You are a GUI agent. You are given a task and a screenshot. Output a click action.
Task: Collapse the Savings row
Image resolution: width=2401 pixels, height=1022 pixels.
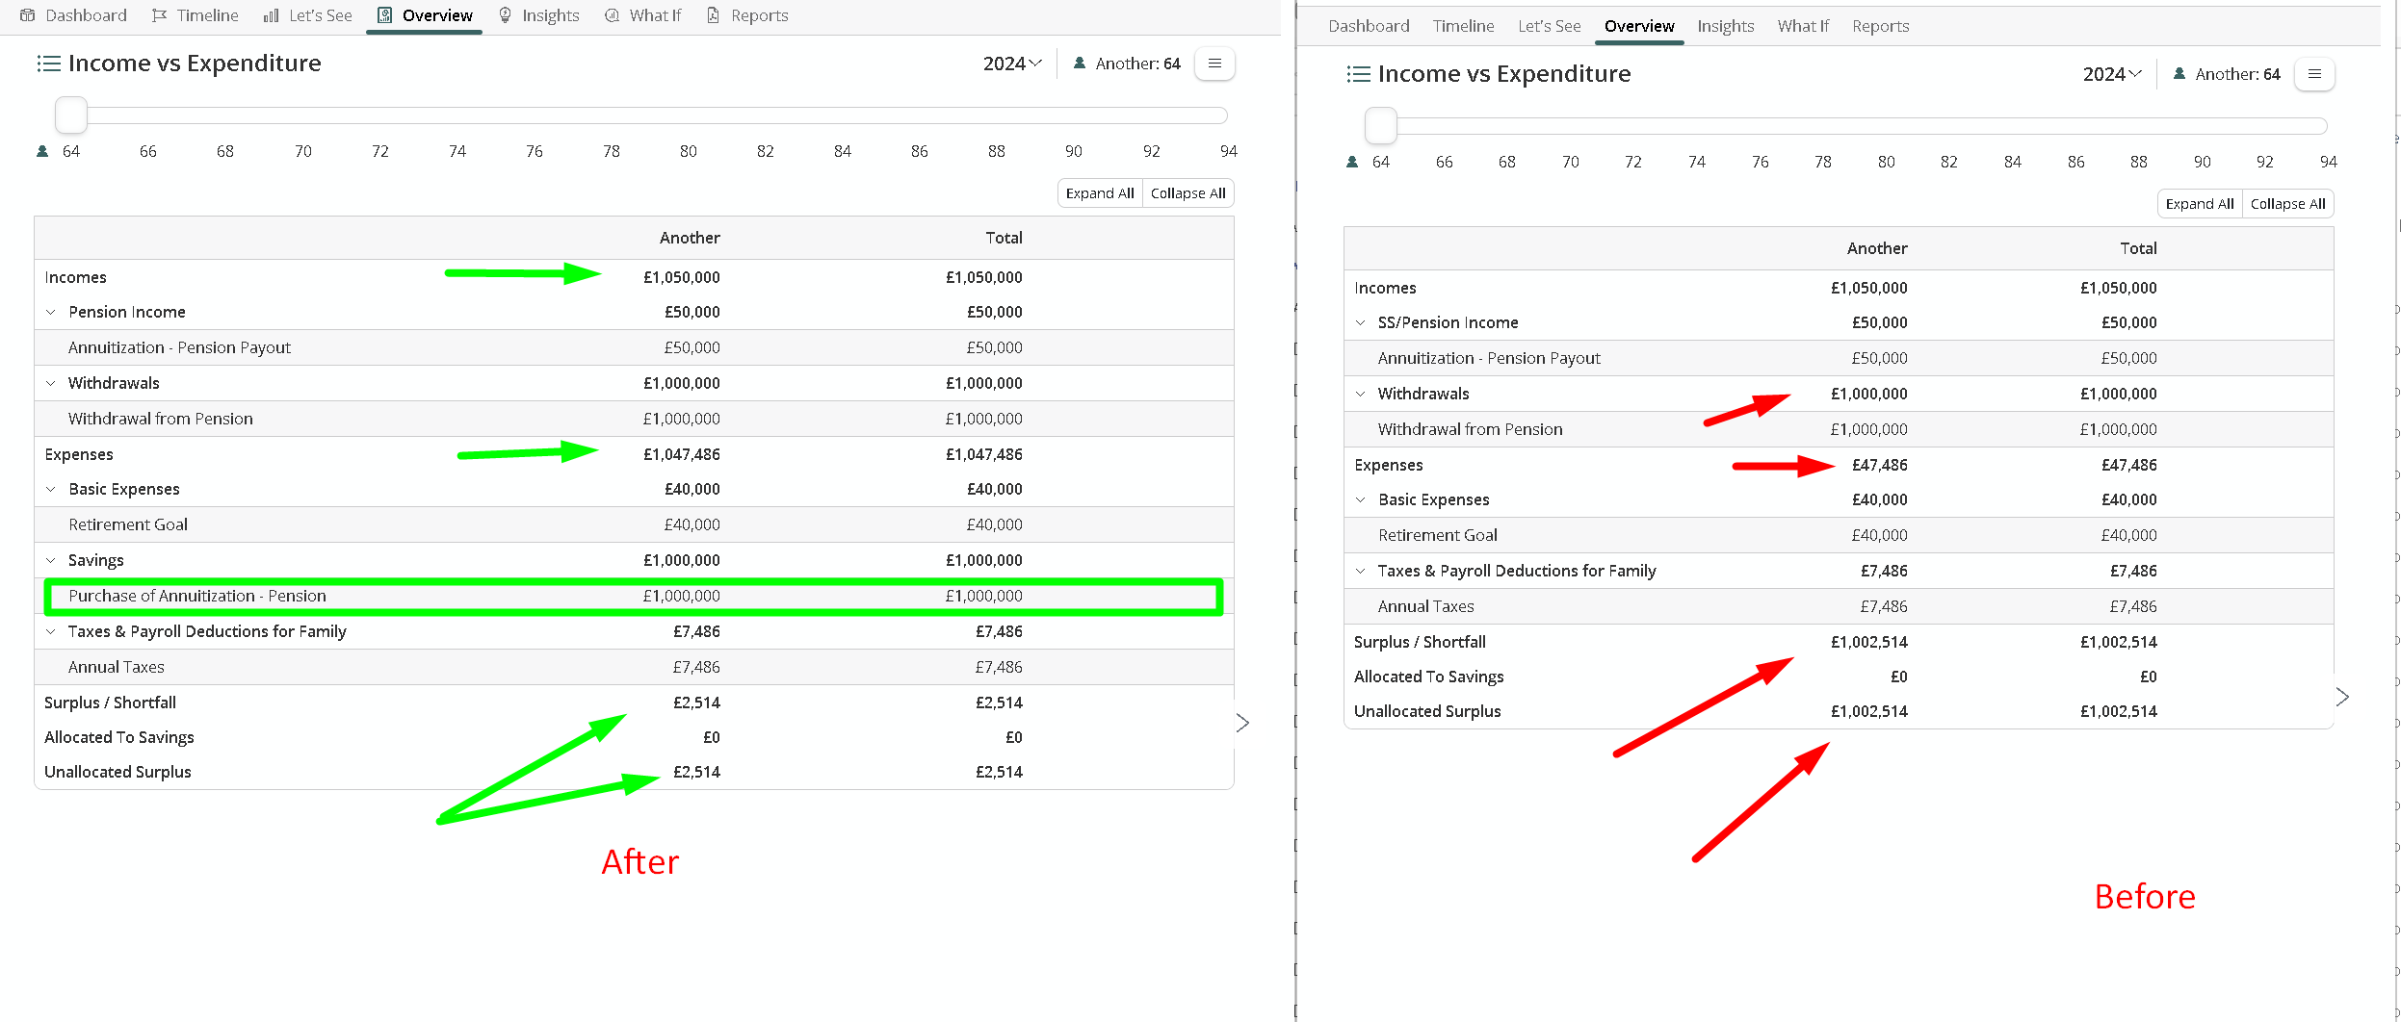[x=51, y=560]
